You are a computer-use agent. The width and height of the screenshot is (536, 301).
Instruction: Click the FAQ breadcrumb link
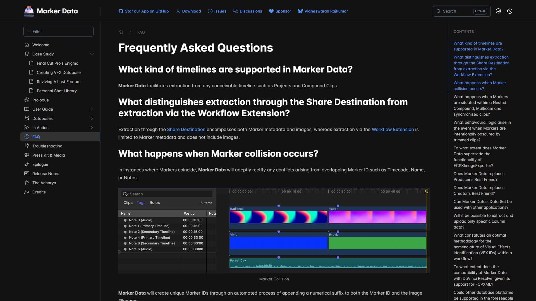[141, 32]
